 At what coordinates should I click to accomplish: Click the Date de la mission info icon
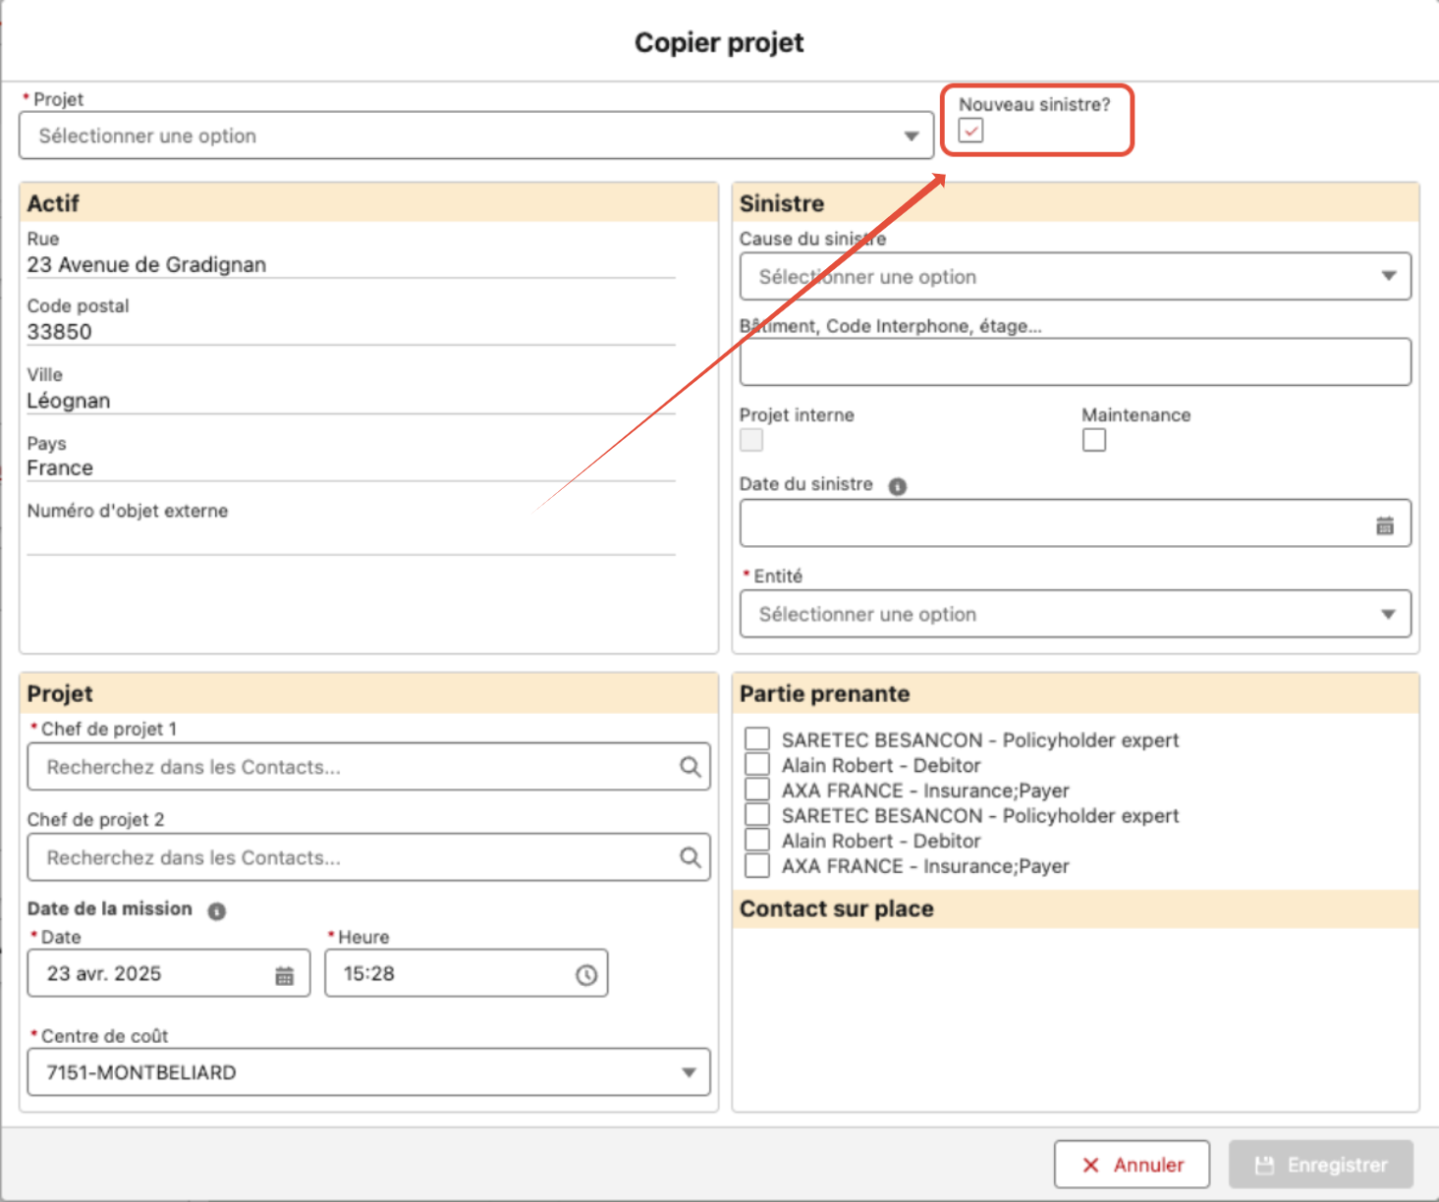click(217, 911)
